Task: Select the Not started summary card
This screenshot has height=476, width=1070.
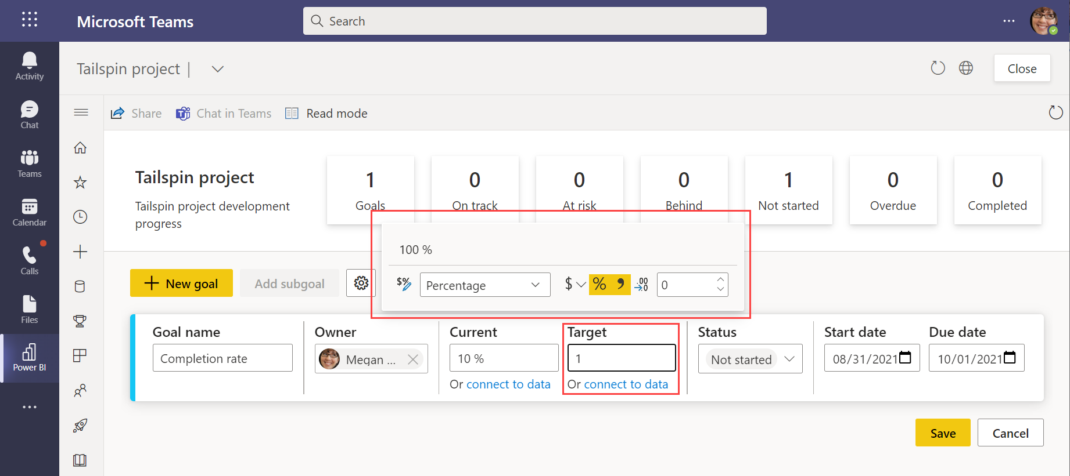Action: pyautogui.click(x=788, y=190)
